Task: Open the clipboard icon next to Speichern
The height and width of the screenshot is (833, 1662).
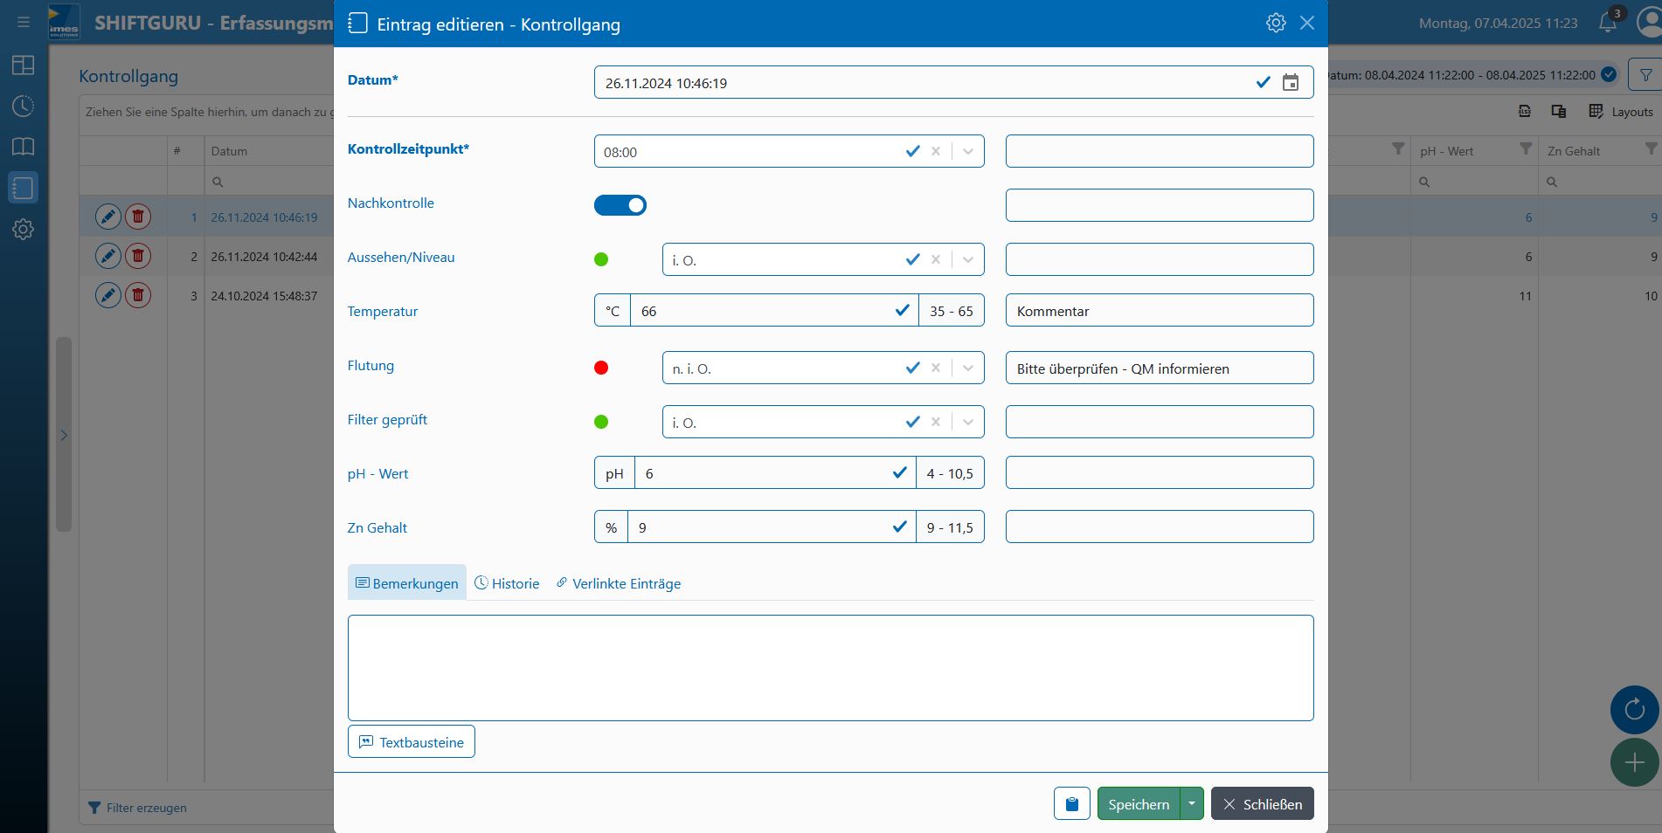Action: [1071, 803]
